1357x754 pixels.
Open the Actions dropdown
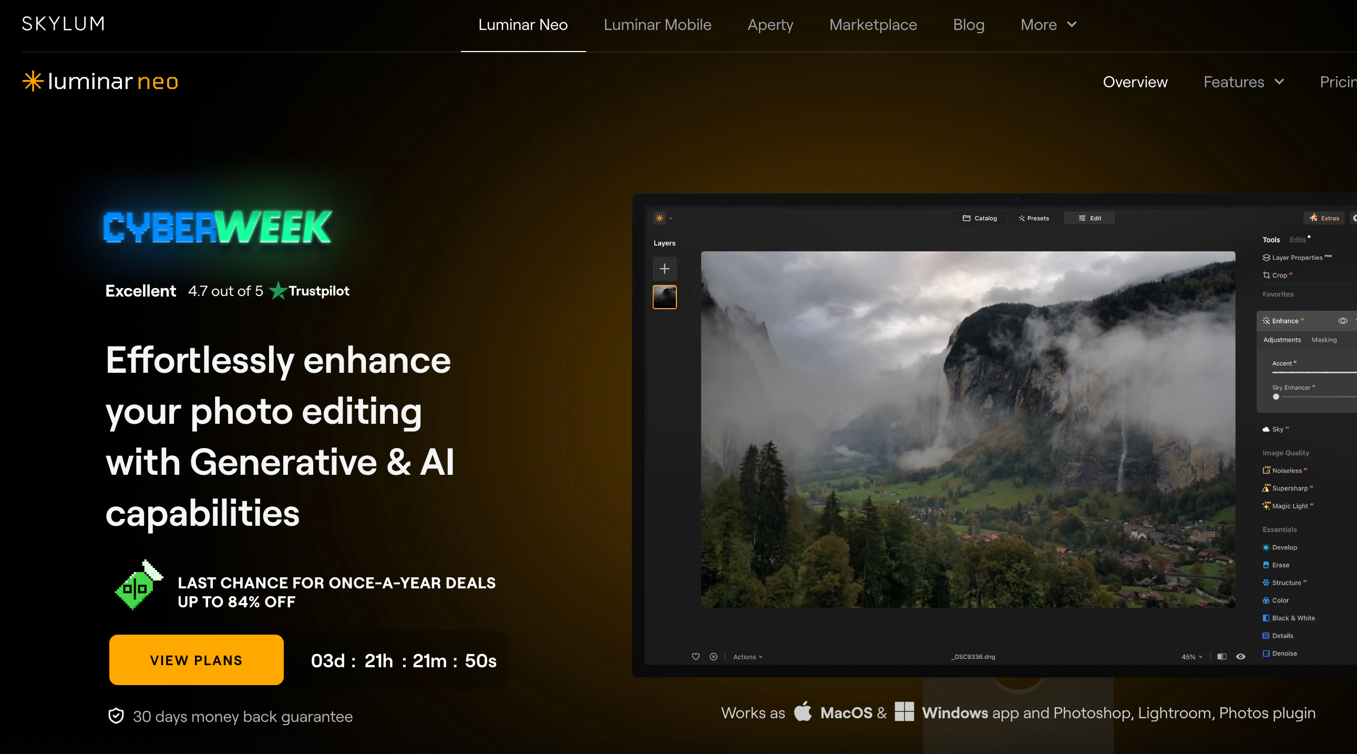coord(747,657)
